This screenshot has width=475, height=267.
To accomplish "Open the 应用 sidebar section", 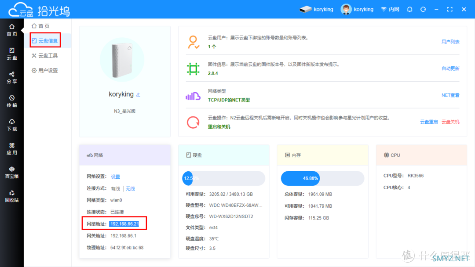I will [x=11, y=149].
